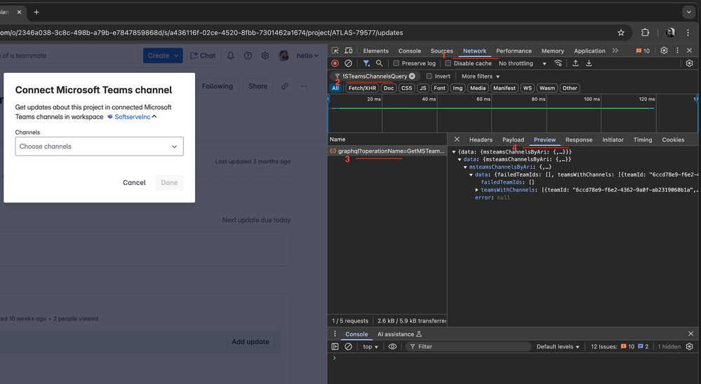Toggle the network filter funnel icon
Screen dimensions: 701x384
tap(366, 63)
